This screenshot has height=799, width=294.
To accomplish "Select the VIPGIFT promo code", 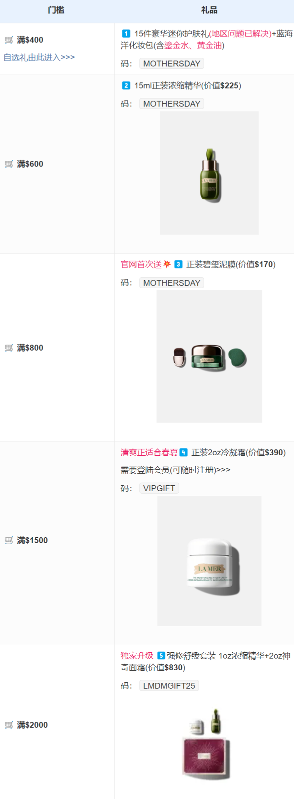I will tap(159, 488).
